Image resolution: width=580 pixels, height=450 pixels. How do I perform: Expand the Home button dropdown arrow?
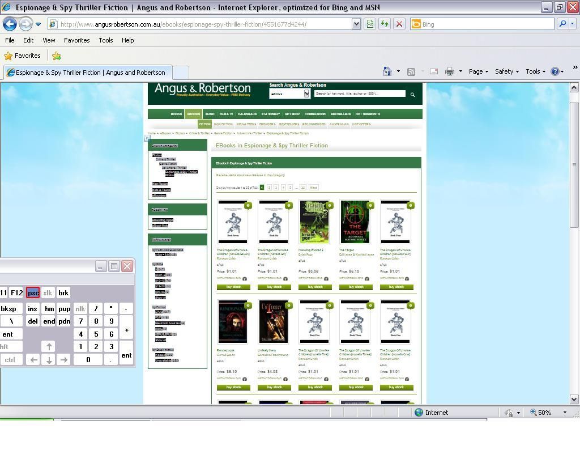pyautogui.click(x=398, y=71)
